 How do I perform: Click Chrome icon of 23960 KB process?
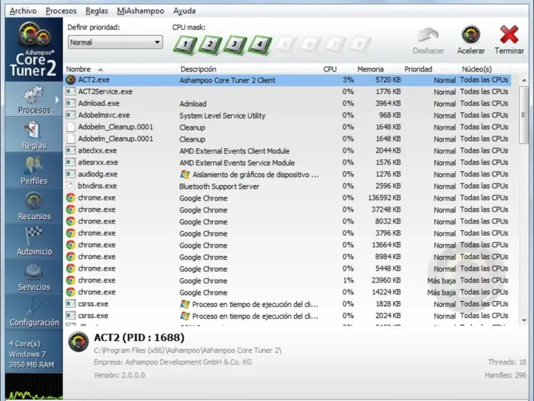tap(71, 280)
